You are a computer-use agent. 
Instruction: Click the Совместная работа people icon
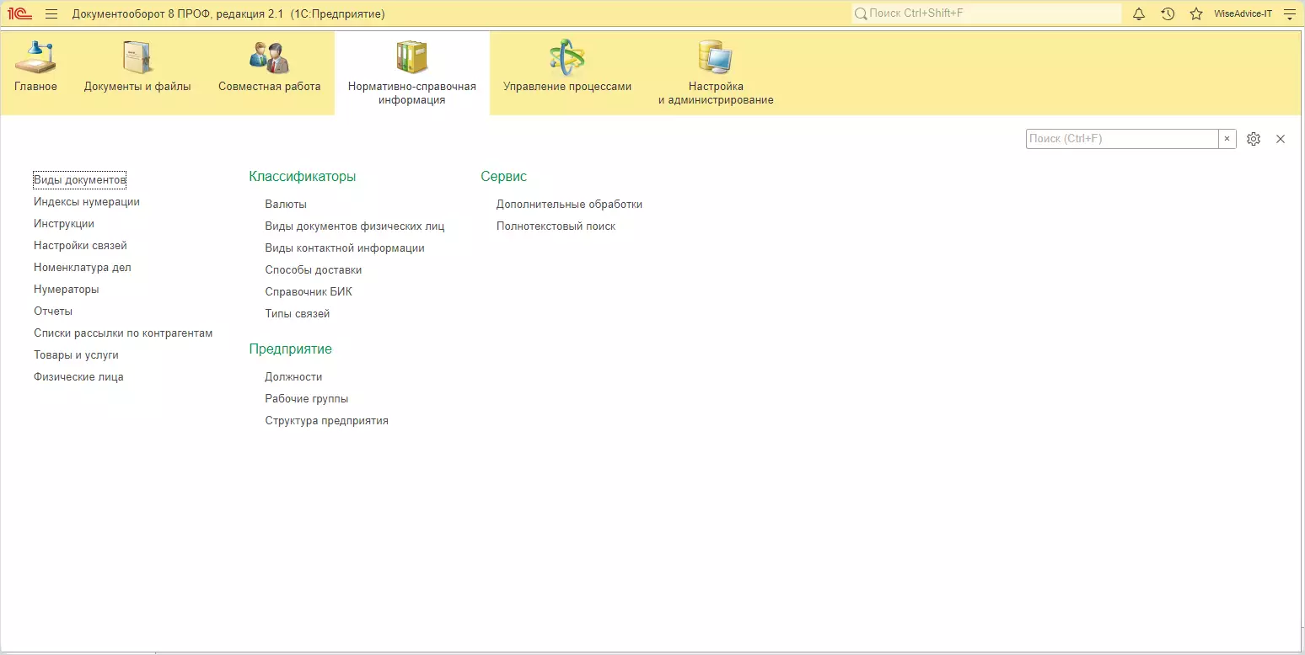[x=269, y=57]
